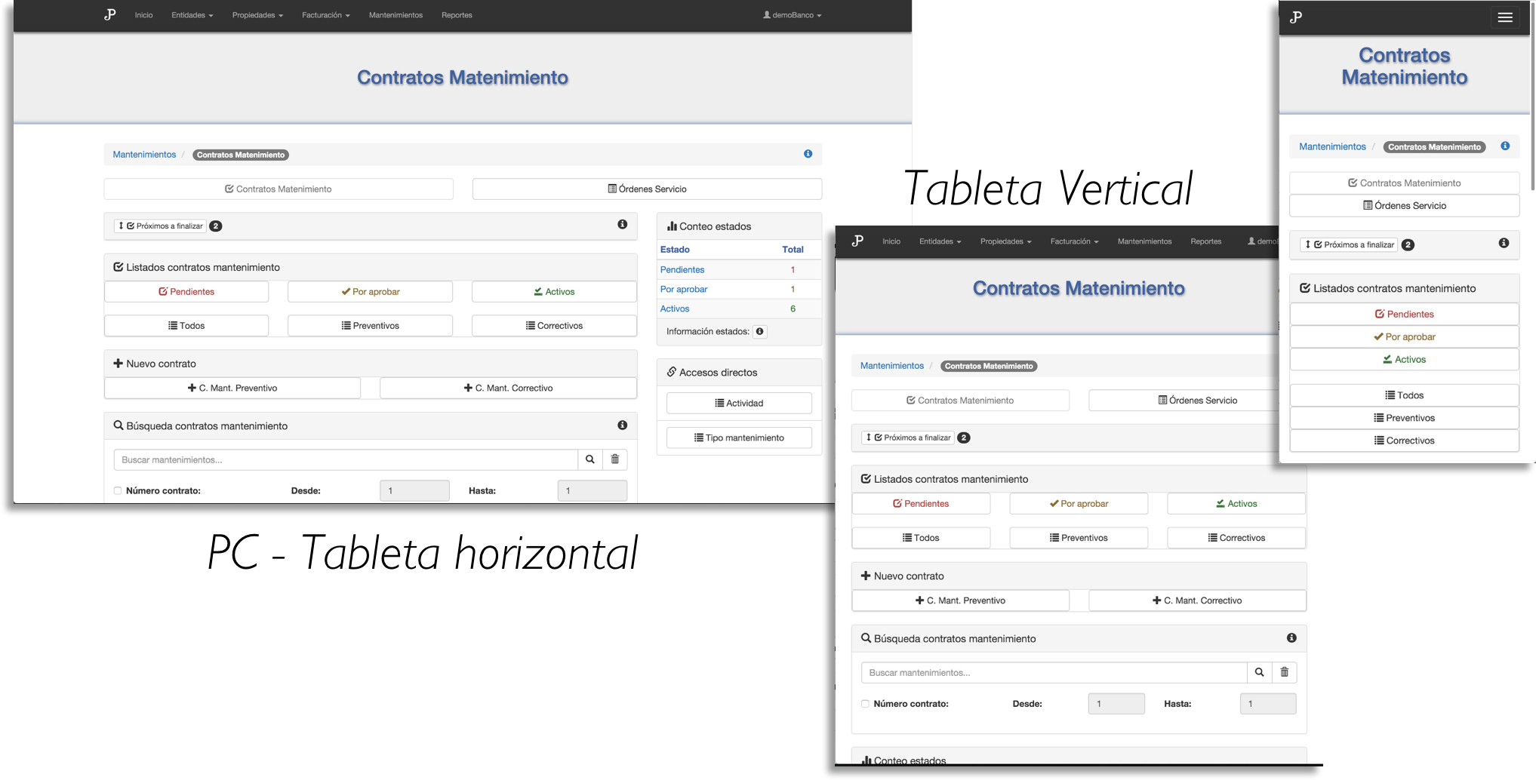Check the Número contrato checkbox in the widest desktop layout

click(118, 491)
